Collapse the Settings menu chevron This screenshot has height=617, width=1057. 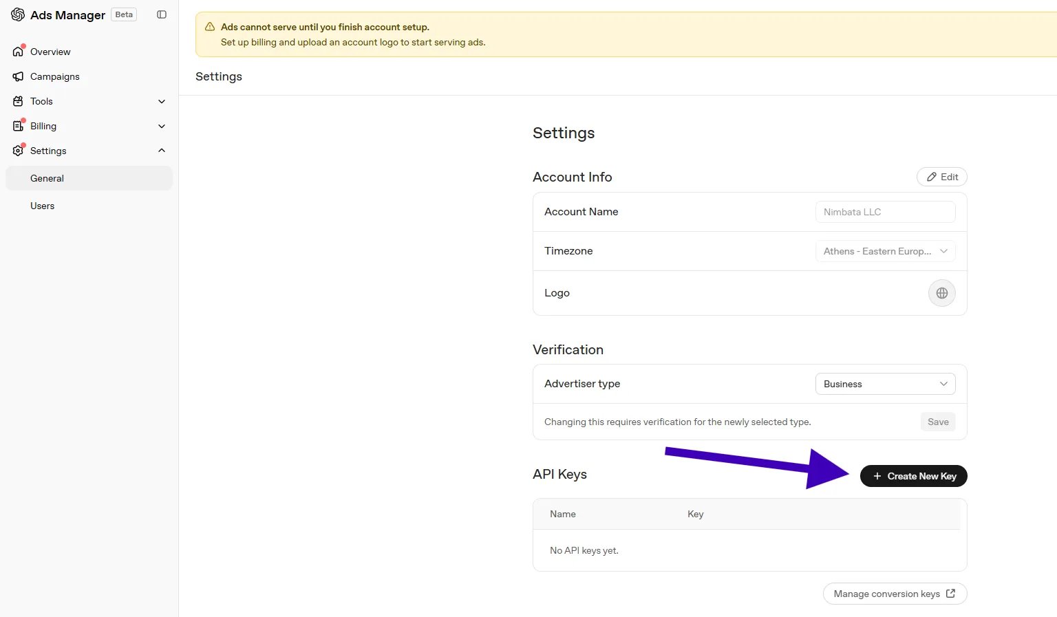162,151
